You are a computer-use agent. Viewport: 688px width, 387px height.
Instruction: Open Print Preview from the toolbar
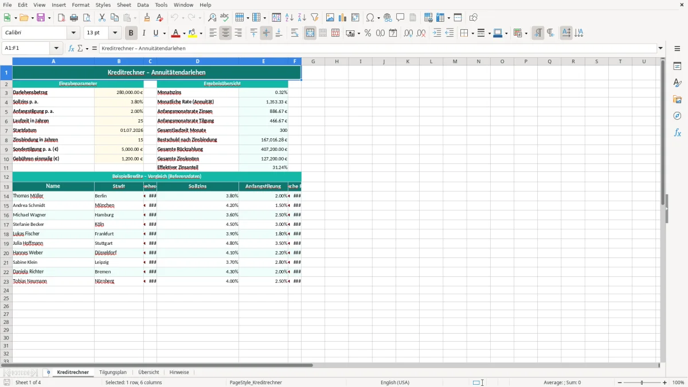point(86,18)
